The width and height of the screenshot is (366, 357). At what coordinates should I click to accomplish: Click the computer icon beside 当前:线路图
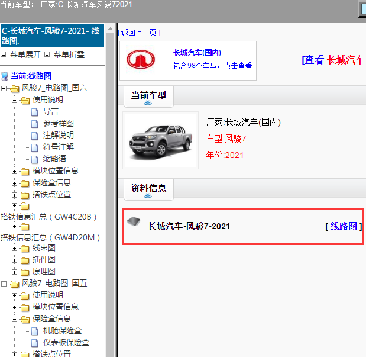coord(5,76)
